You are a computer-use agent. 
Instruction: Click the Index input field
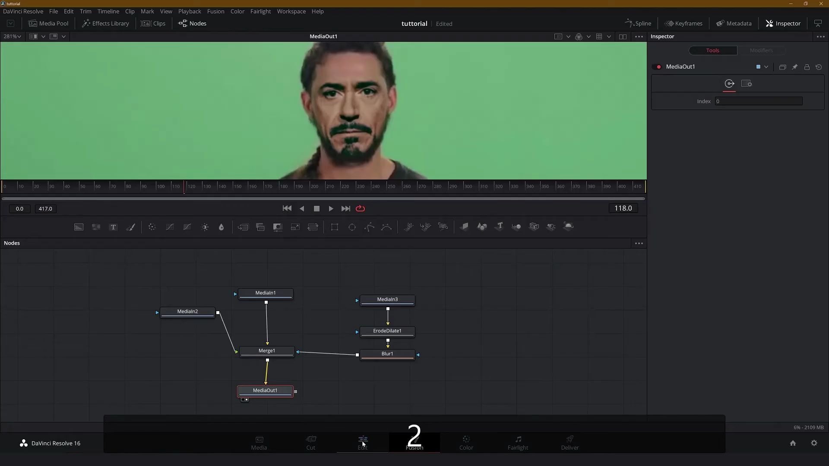pyautogui.click(x=758, y=101)
